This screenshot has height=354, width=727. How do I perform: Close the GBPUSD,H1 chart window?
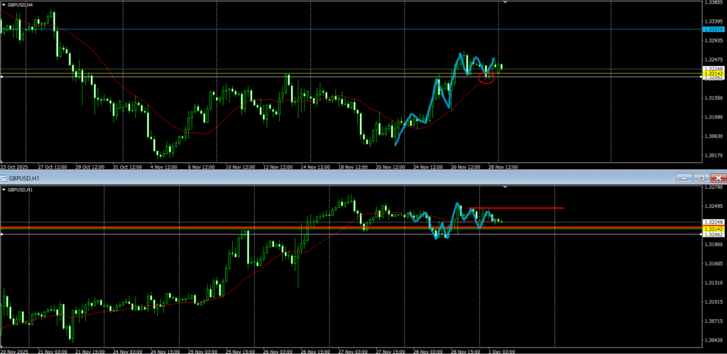718,177
